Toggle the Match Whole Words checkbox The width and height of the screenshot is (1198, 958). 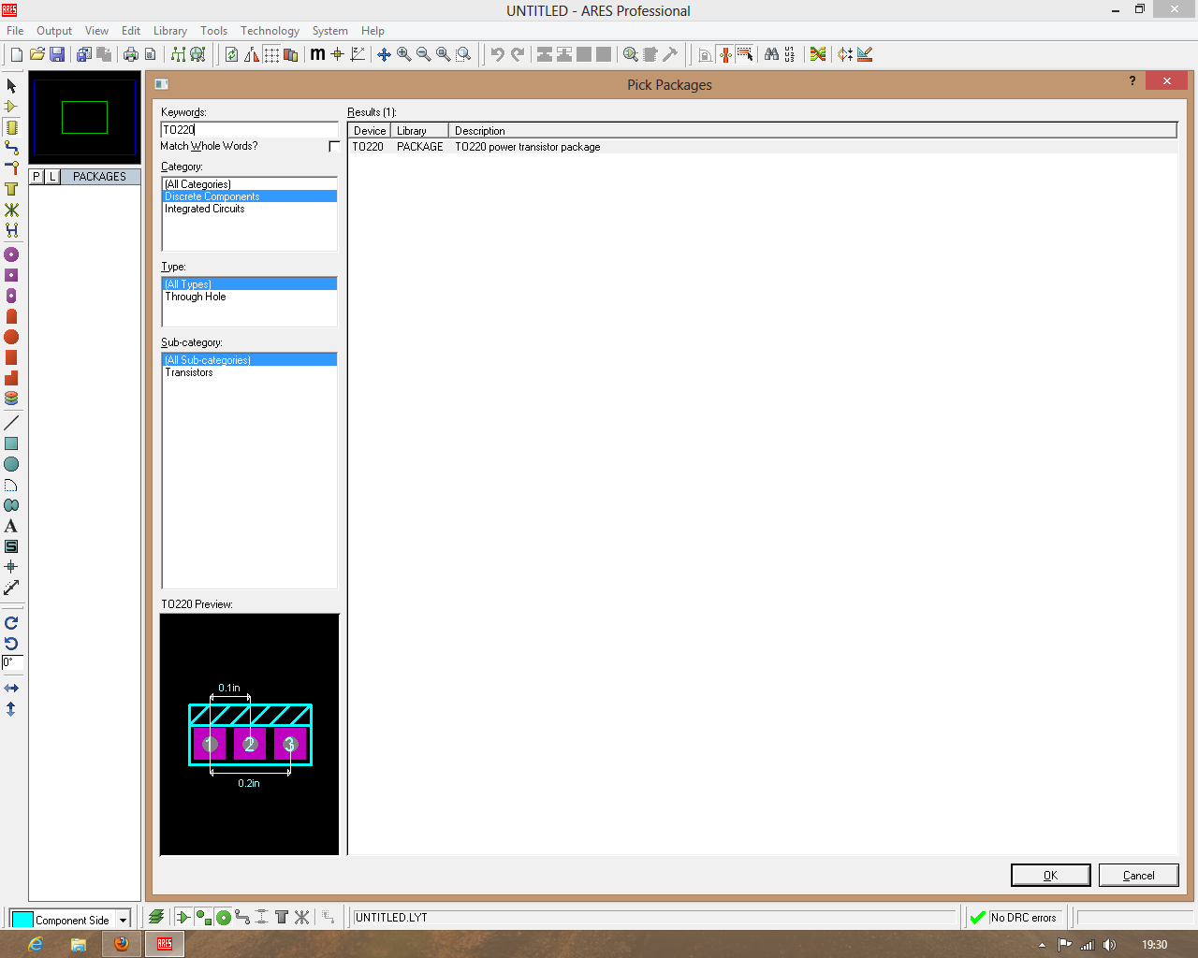(x=334, y=146)
